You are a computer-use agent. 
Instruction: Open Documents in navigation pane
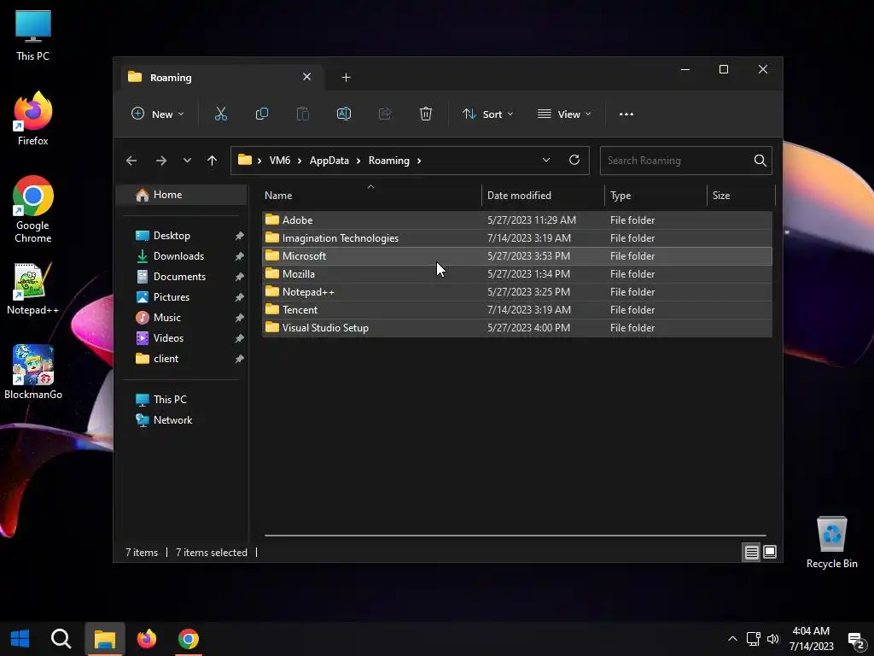tap(179, 277)
